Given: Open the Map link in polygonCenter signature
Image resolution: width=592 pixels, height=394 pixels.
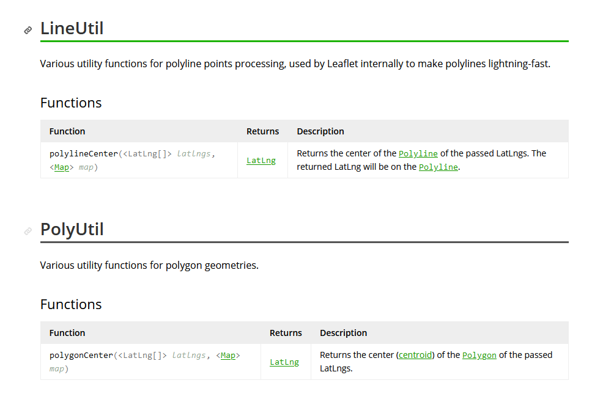Looking at the screenshot, I should (228, 356).
